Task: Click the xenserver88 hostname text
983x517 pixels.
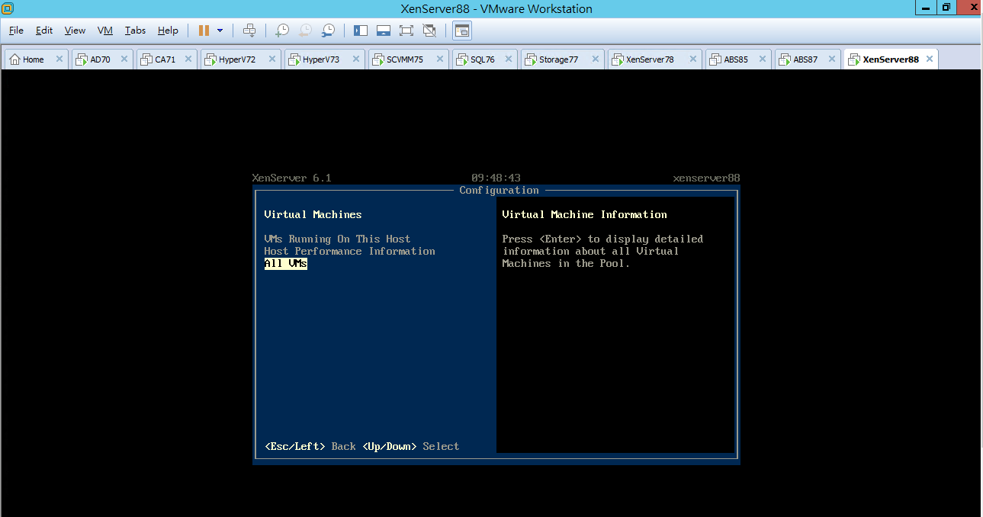Action: [x=706, y=178]
